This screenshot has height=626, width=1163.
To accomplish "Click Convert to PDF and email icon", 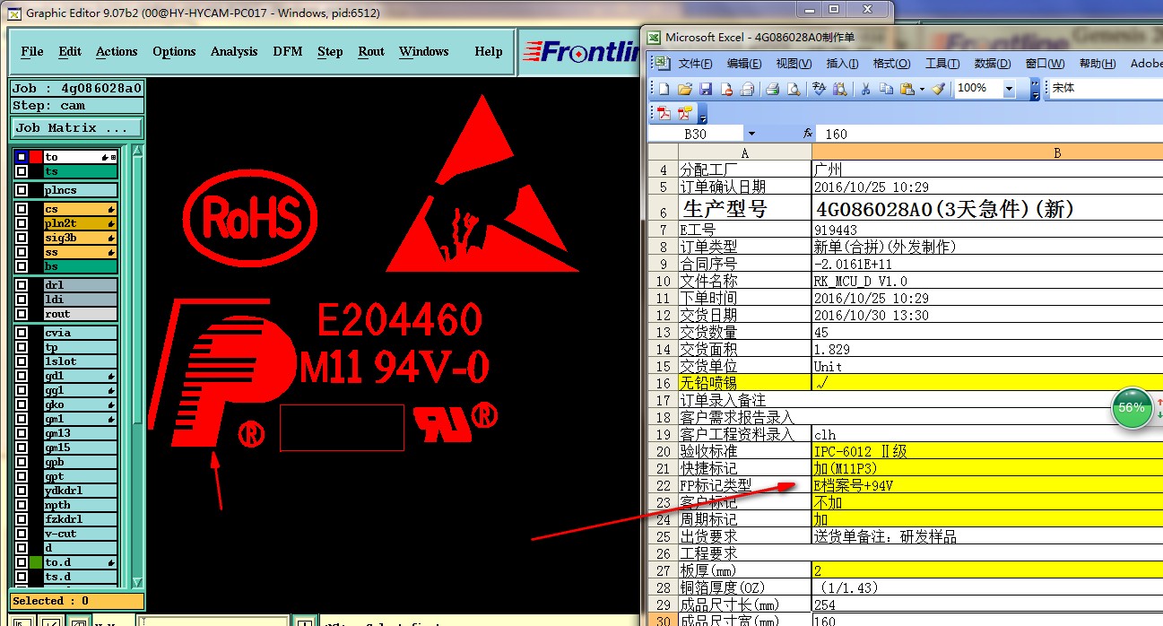I will 685,113.
